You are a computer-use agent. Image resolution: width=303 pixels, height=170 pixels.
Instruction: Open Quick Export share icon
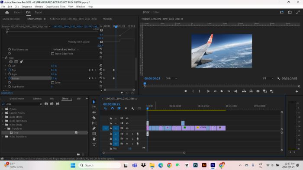[290, 12]
